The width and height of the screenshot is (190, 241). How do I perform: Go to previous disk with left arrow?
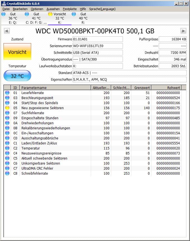7,31
